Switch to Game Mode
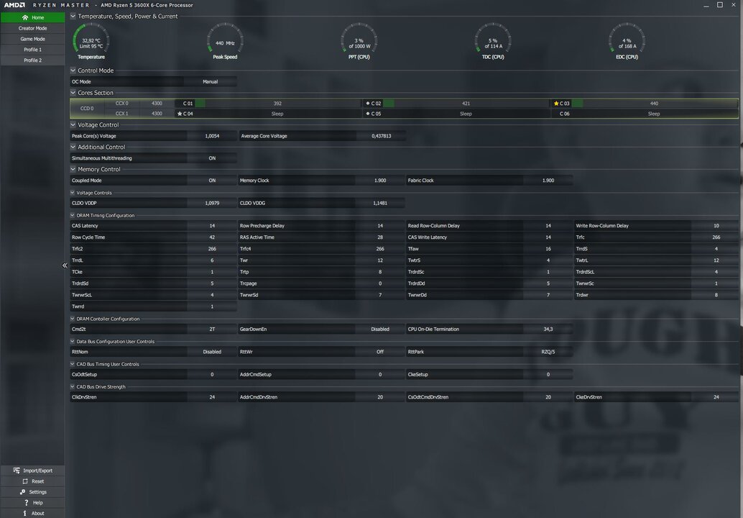Viewport: 743px width, 518px height. tap(33, 39)
